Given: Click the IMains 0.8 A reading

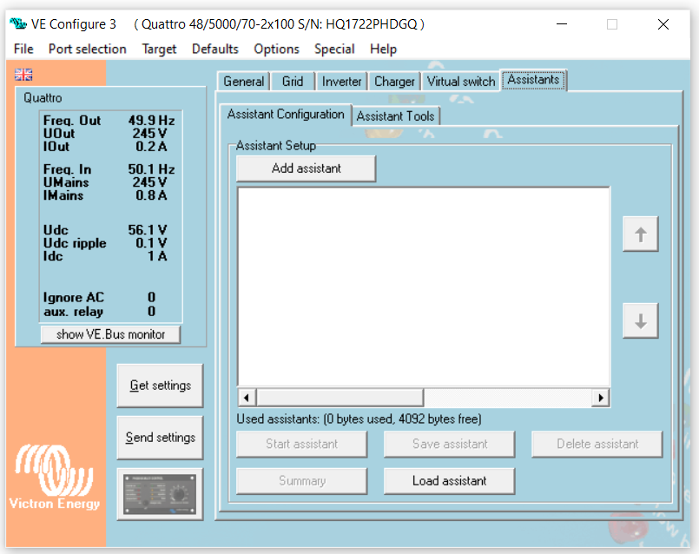Looking at the screenshot, I should [105, 195].
